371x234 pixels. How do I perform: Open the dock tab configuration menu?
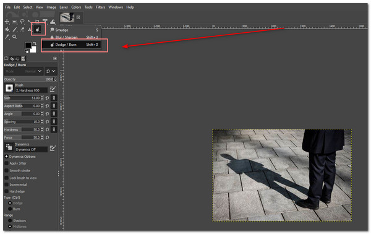pyautogui.click(x=55, y=58)
